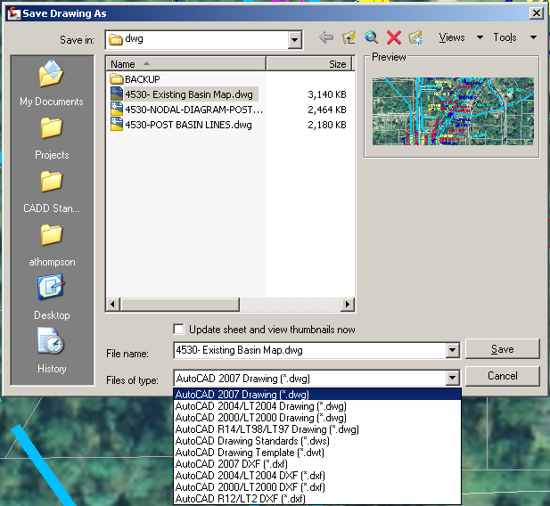Click the 3,140 KB size value
550x506 pixels.
(327, 94)
